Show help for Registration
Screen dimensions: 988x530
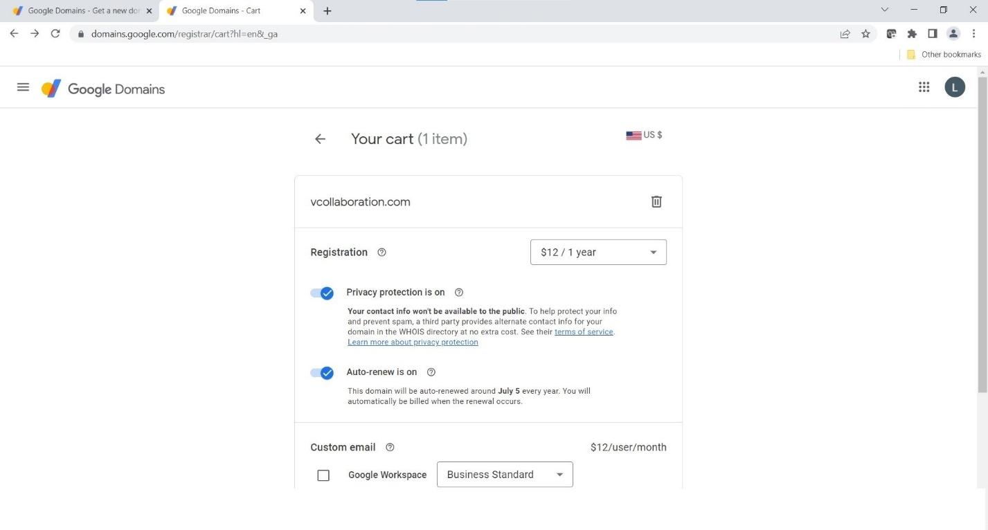pos(381,253)
